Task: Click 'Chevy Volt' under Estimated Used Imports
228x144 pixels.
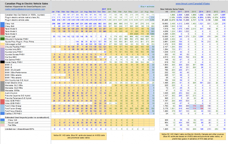Action: (x=12, y=120)
